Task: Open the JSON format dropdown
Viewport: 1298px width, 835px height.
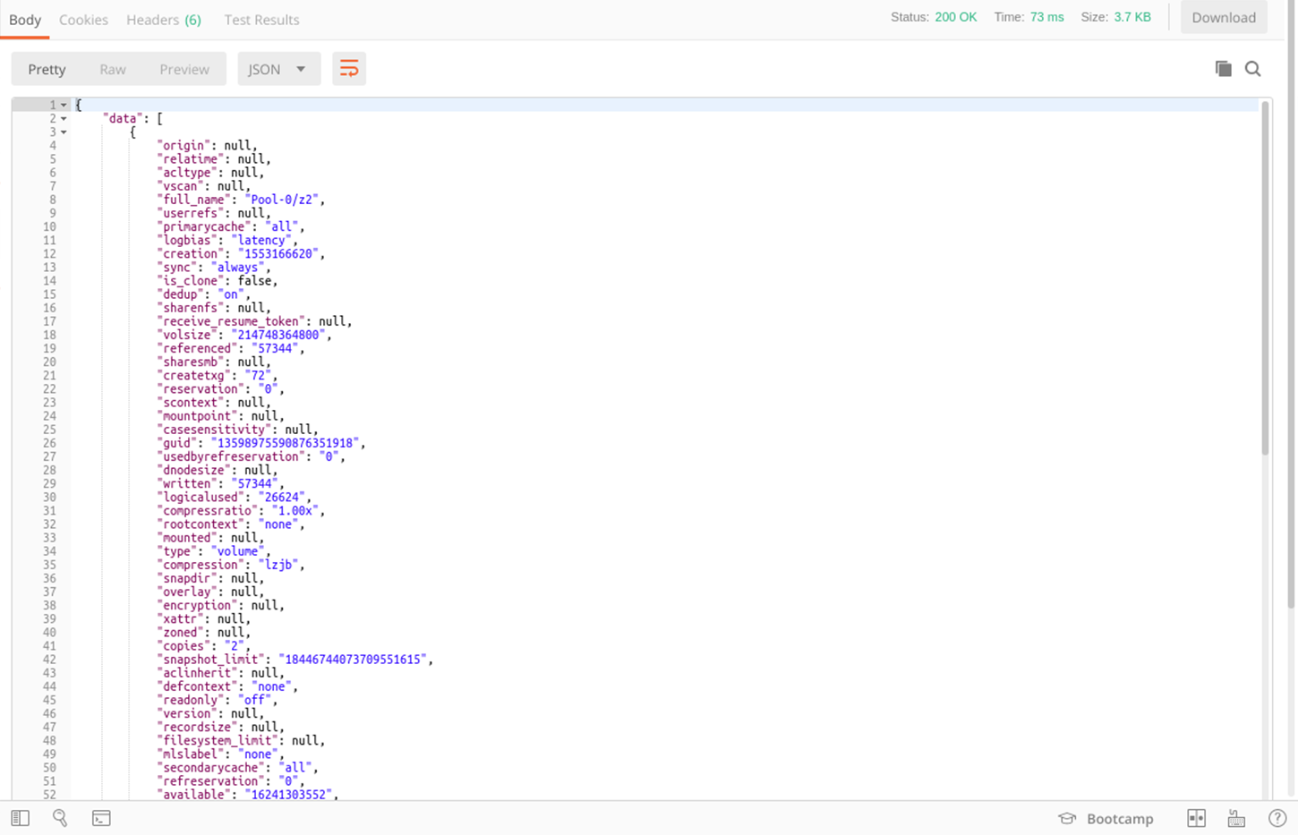Action: (x=278, y=69)
